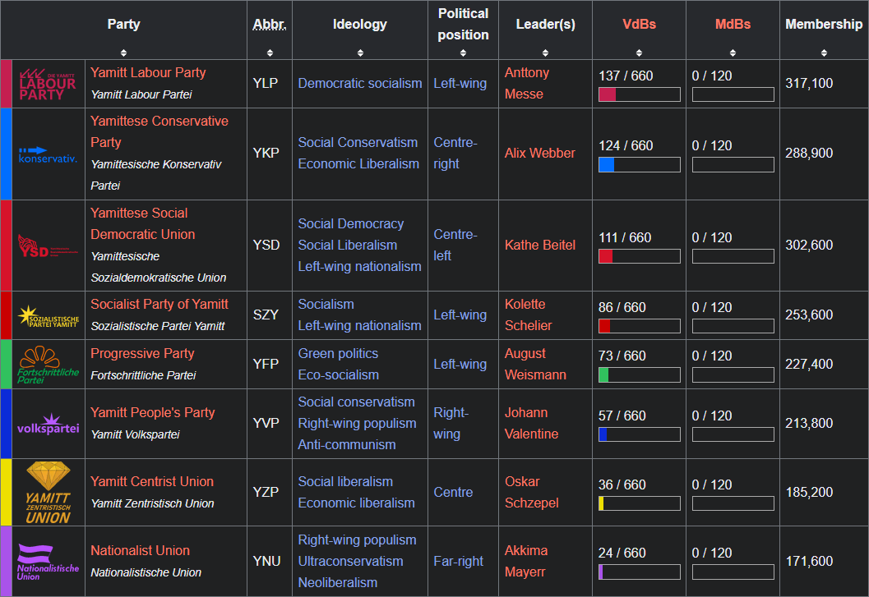Follow the Anti-communism link
The height and width of the screenshot is (597, 869).
pos(347,445)
